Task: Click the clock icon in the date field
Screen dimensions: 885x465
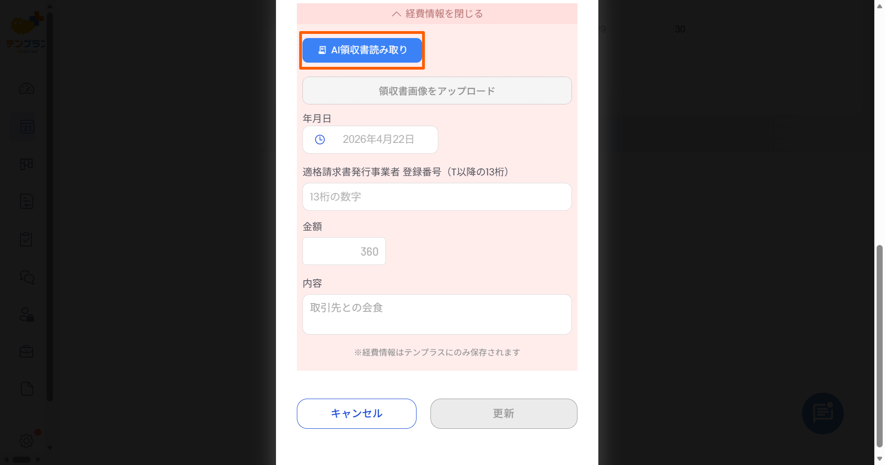Action: (x=320, y=139)
